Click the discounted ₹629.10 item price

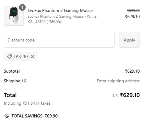coord(132,16)
